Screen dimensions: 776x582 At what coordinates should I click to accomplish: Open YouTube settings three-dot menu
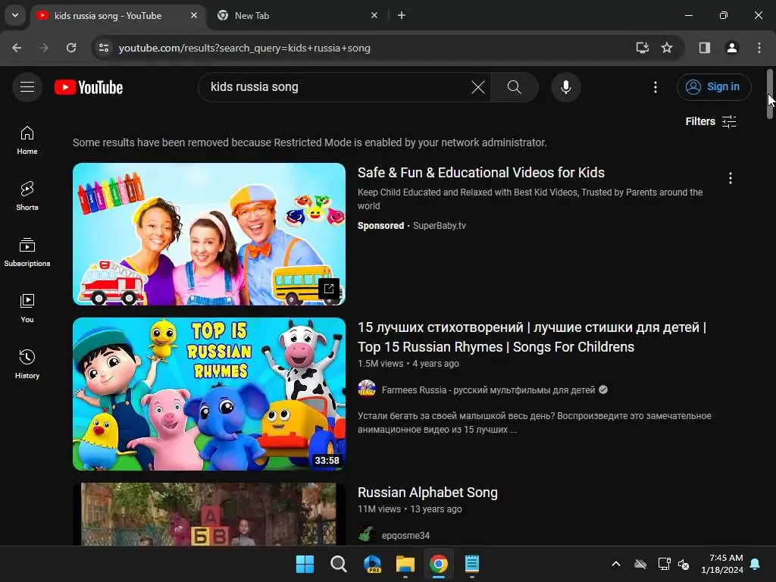pos(656,87)
